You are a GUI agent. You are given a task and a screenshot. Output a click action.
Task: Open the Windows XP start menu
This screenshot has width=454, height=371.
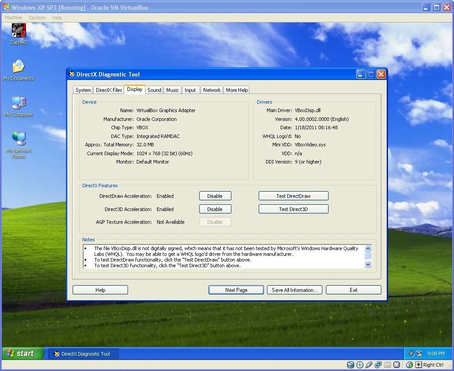point(22,353)
